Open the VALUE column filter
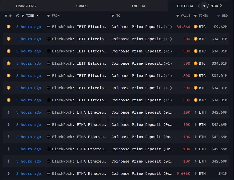 (178, 16)
